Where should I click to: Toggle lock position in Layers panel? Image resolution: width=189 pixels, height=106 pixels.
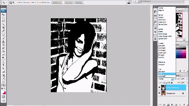(x=169, y=83)
